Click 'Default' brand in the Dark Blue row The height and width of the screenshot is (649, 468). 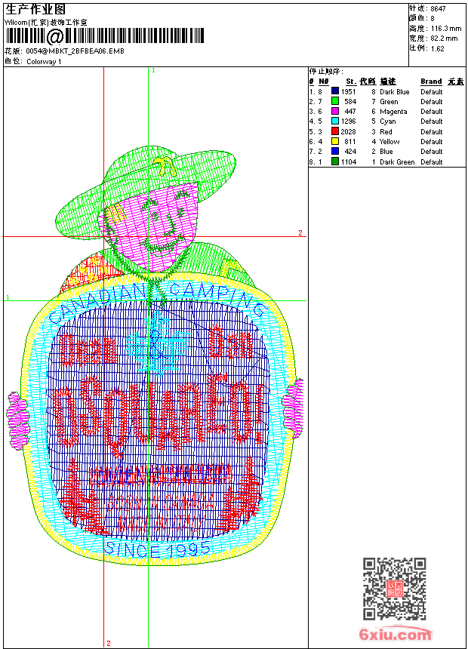[x=432, y=92]
